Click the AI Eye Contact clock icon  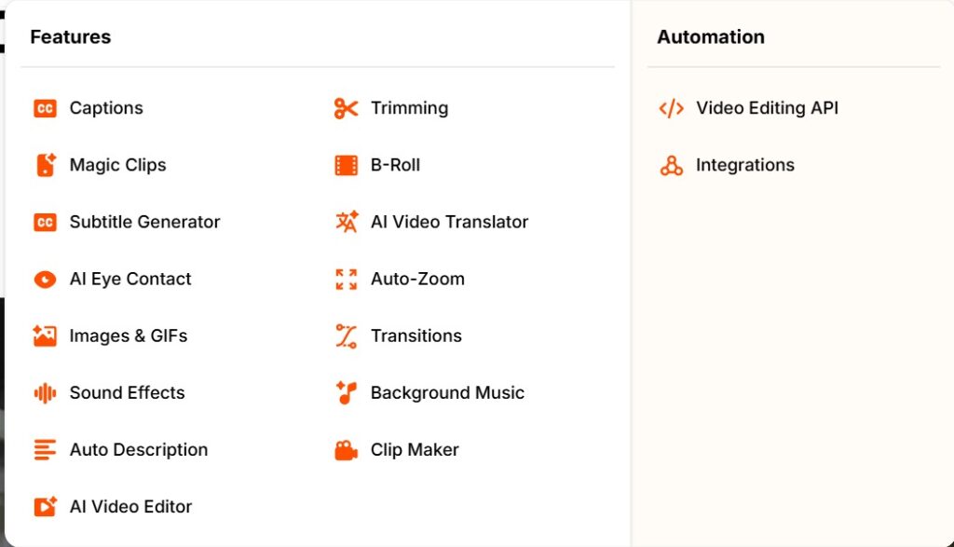44,279
